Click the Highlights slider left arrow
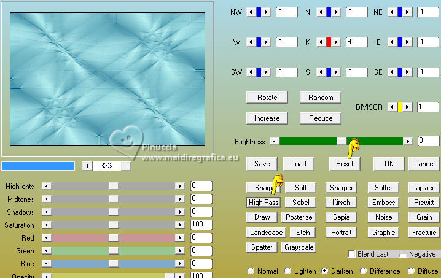This screenshot has height=278, width=441. [x=47, y=186]
